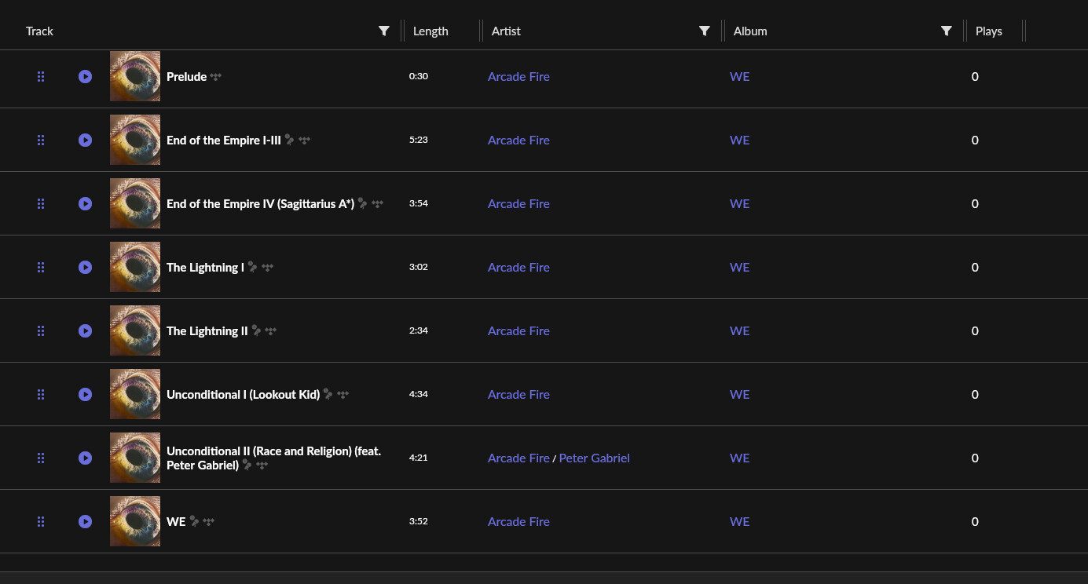This screenshot has height=584, width=1088.
Task: Open Arcade Fire link on Prelude row
Action: (x=518, y=76)
